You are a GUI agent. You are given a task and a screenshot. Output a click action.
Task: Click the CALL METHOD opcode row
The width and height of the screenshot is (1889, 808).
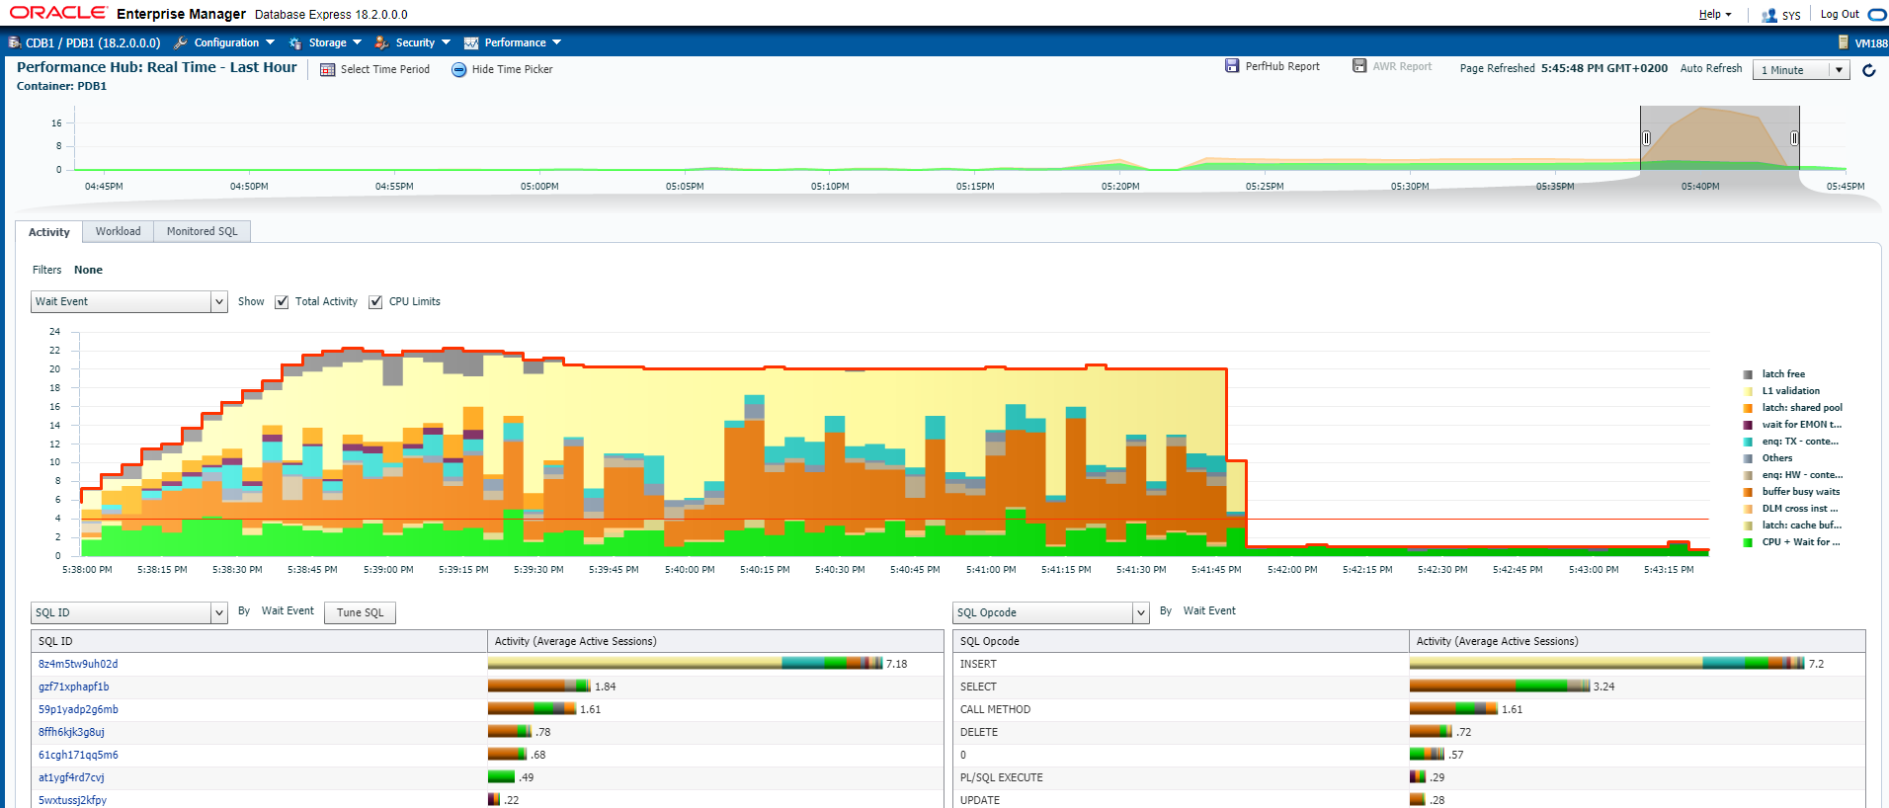[x=1409, y=709]
